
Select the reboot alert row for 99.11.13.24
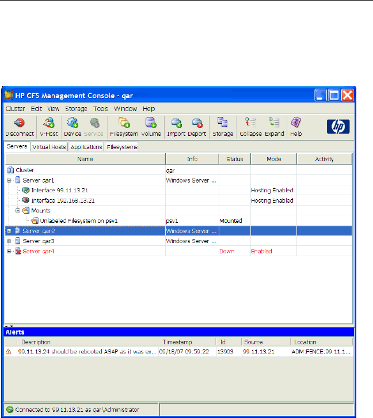pos(86,351)
